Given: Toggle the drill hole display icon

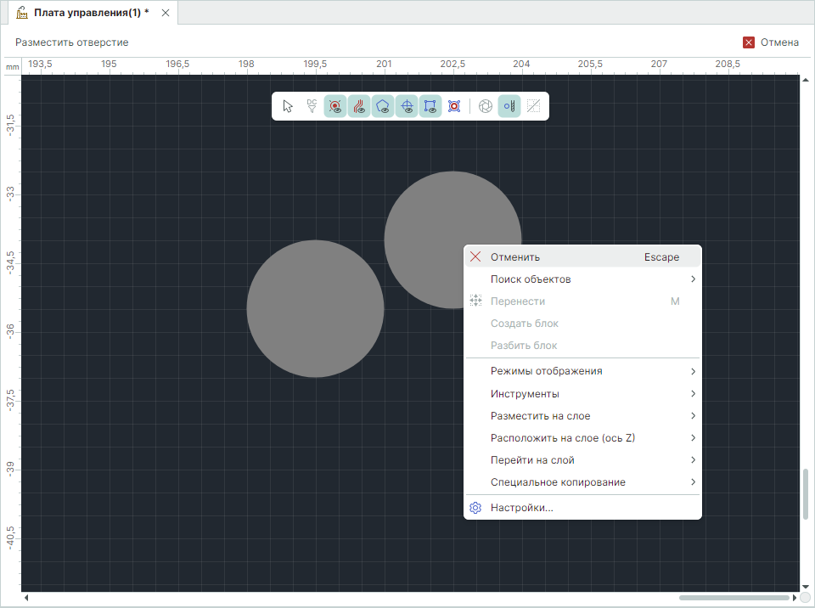Looking at the screenshot, I should click(x=509, y=106).
